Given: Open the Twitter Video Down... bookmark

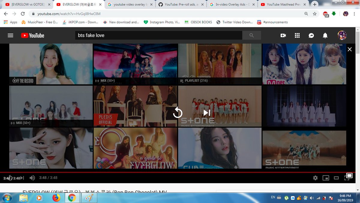Looking at the screenshot, I should coord(235,22).
